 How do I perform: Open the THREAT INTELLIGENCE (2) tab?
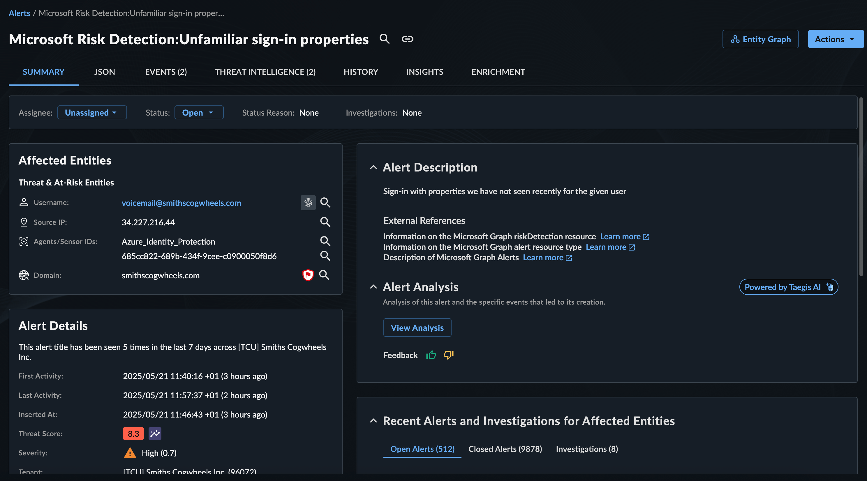265,72
